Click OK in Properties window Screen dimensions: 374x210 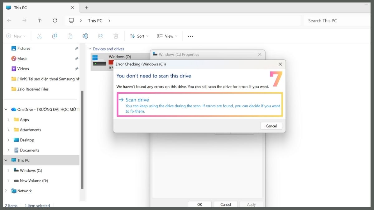pyautogui.click(x=200, y=204)
